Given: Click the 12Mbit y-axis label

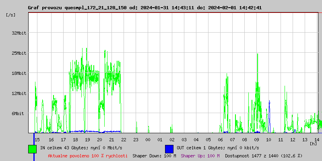Looking at the screenshot, I should [19, 93].
